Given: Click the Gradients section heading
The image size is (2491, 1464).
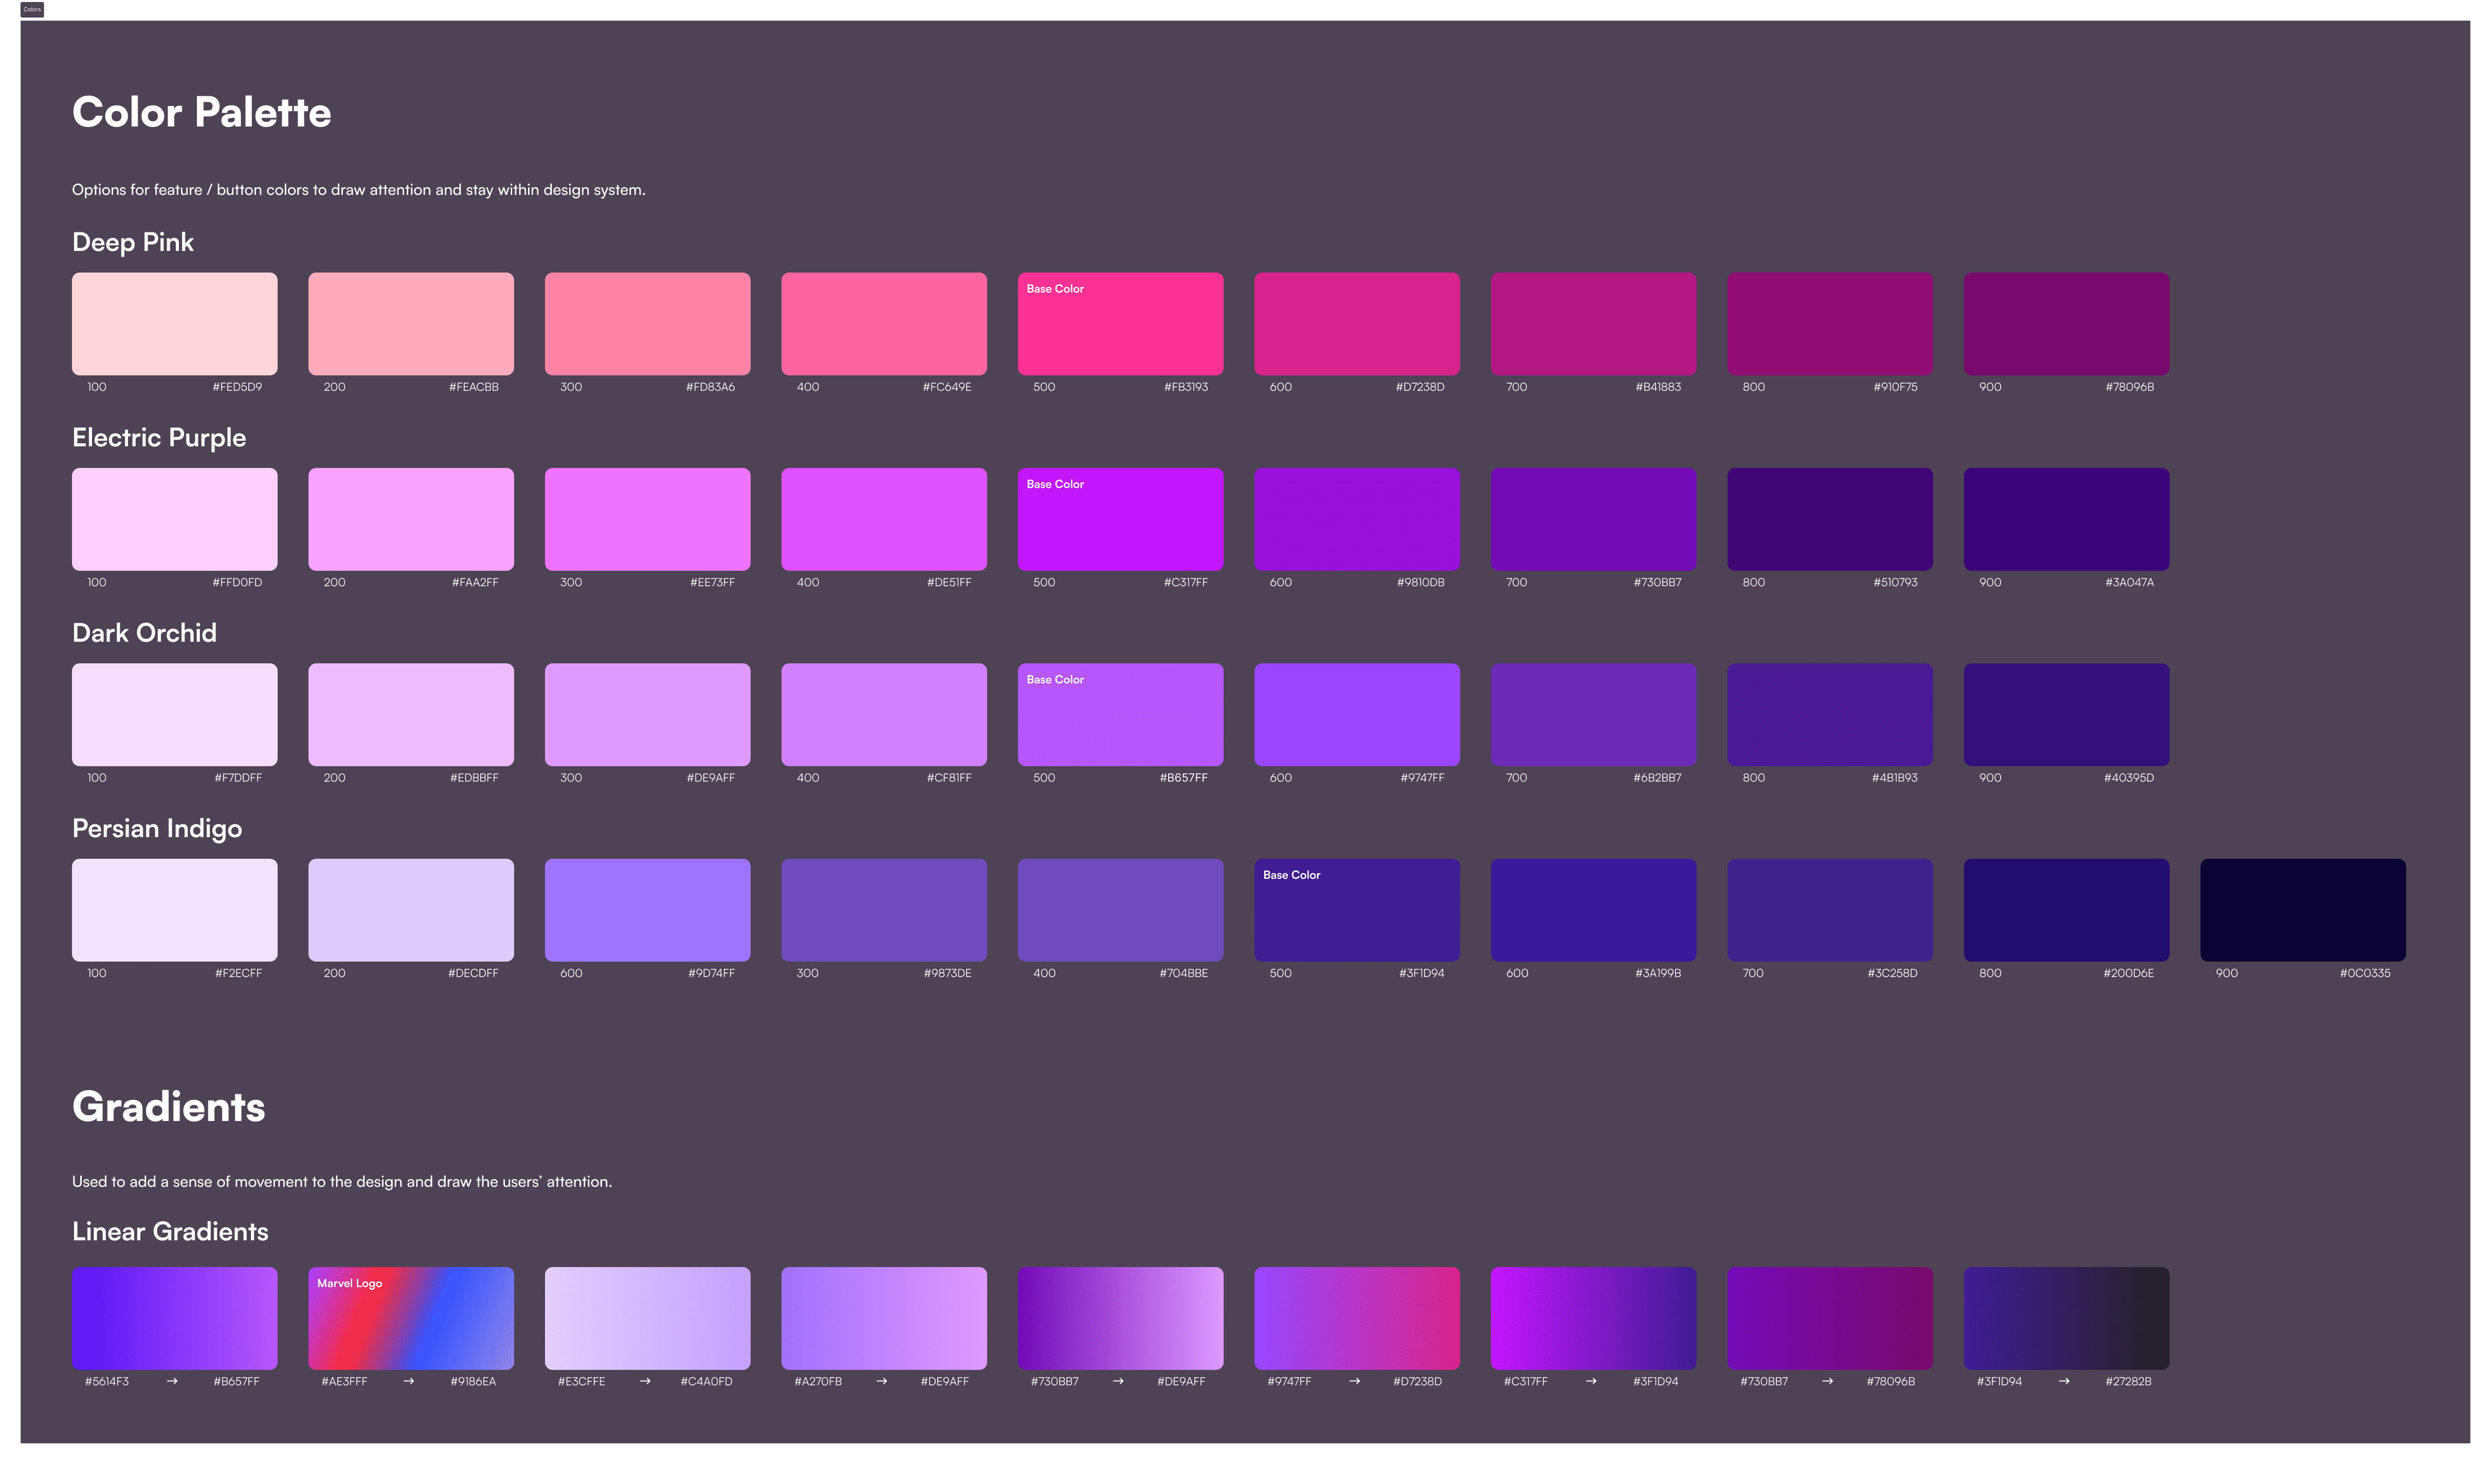Looking at the screenshot, I should 167,1106.
